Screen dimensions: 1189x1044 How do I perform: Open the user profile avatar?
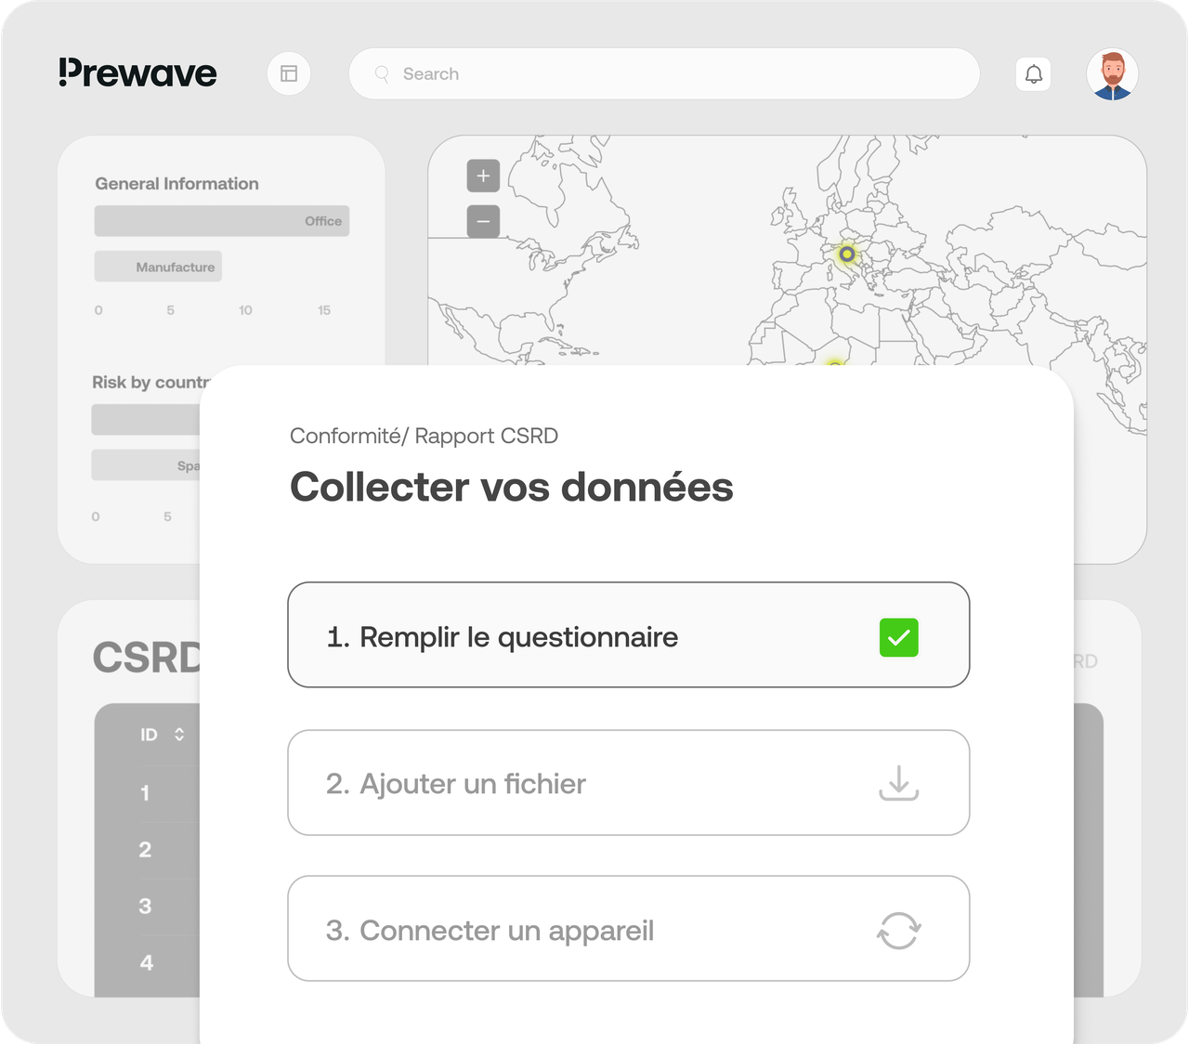click(1113, 74)
